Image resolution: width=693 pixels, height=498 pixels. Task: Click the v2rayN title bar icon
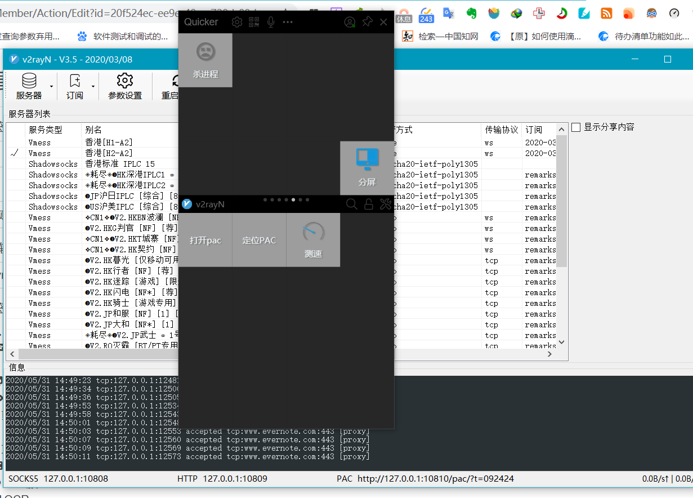click(13, 59)
